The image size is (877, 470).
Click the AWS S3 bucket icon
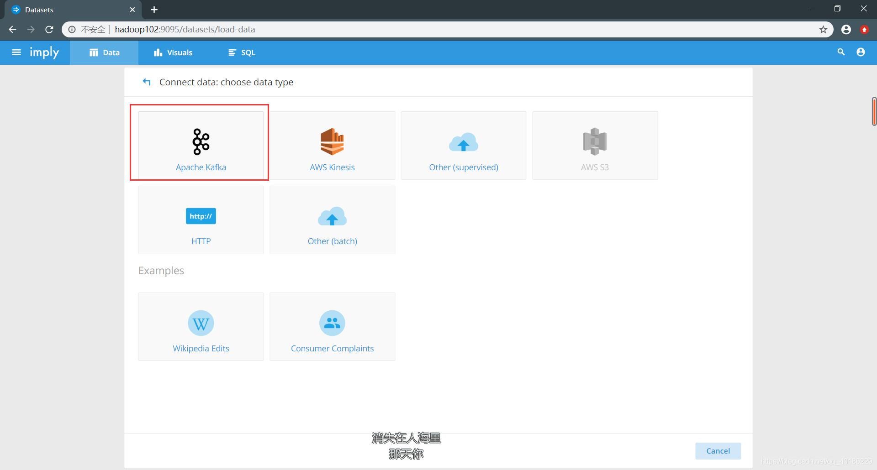(x=595, y=141)
